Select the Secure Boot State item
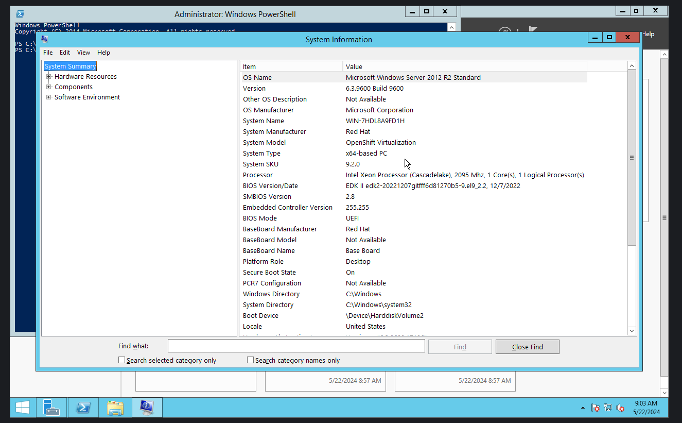 (269, 272)
